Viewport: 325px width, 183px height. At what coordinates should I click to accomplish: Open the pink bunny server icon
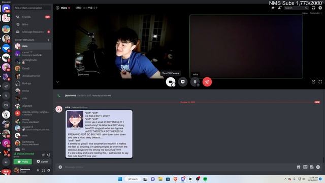pos(6,18)
